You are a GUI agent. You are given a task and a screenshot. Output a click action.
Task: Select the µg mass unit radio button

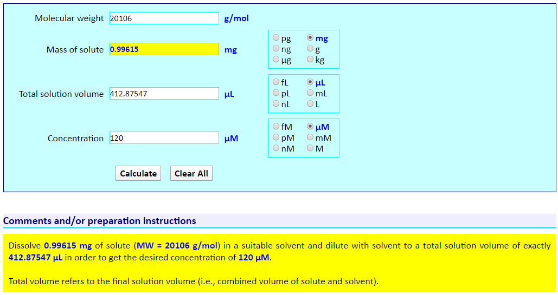coord(276,60)
